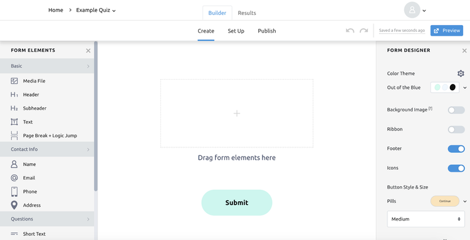Open the Pills button style dropdown

pos(465,201)
